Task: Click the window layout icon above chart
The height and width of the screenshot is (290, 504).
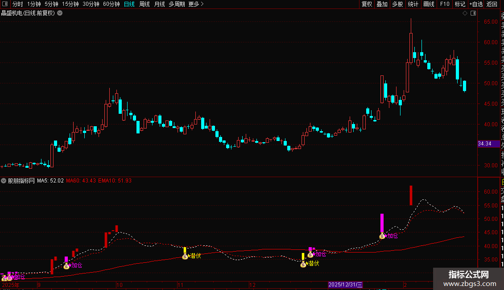Action: (473, 13)
